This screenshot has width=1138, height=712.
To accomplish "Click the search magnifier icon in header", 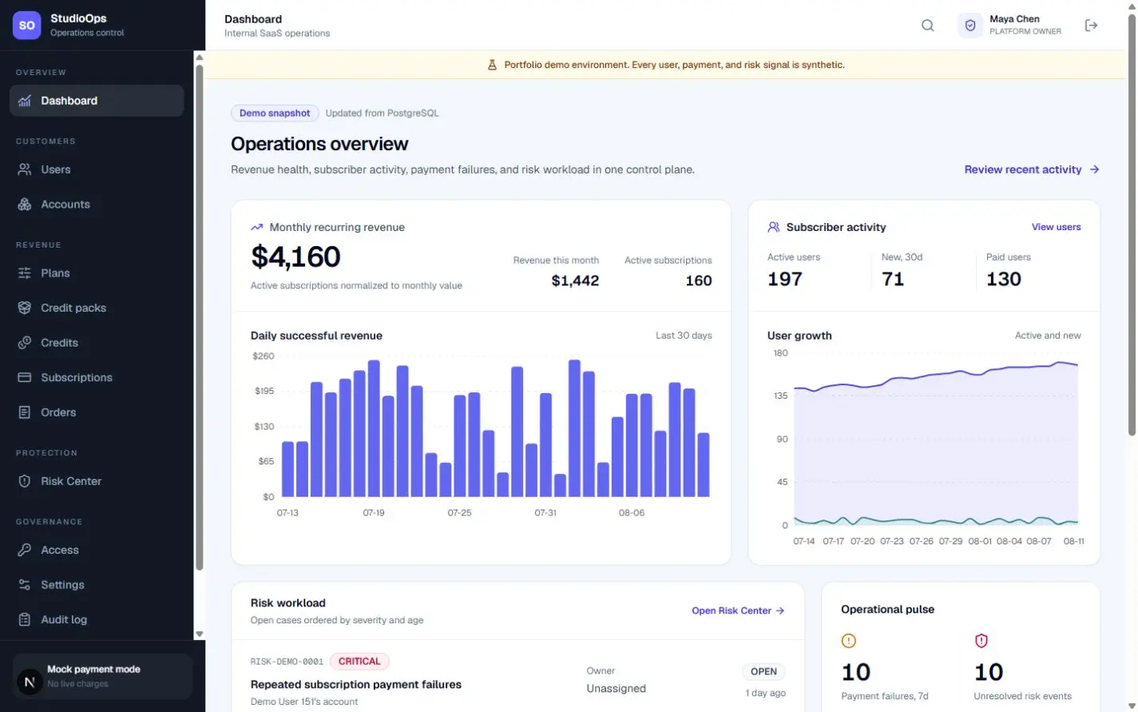I will pos(927,26).
